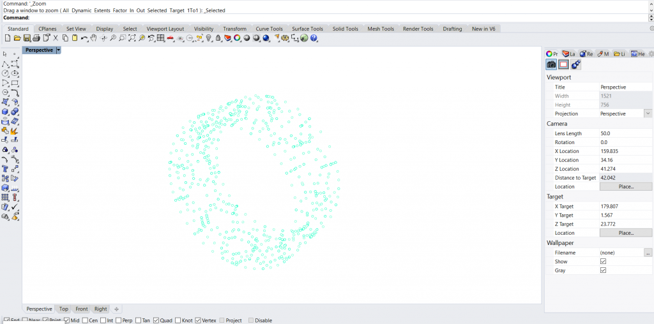Viewport: 654px width, 324px height.
Task: Toggle the Perp osnap checkbox
Action: click(x=119, y=320)
